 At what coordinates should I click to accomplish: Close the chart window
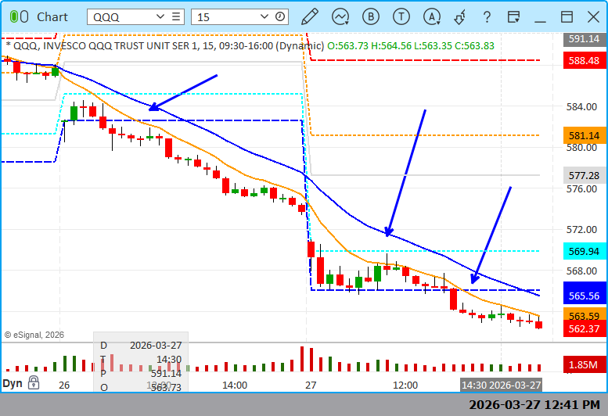click(x=593, y=17)
